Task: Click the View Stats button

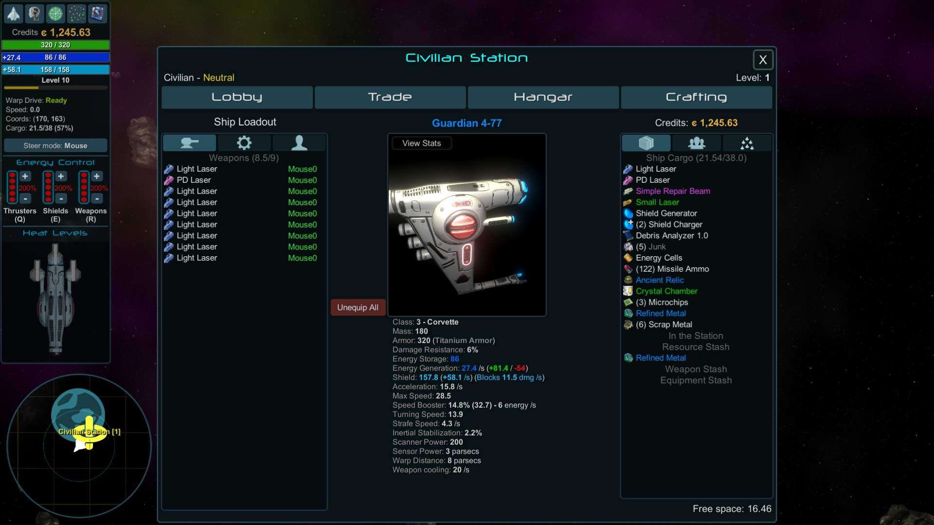Action: pyautogui.click(x=421, y=143)
